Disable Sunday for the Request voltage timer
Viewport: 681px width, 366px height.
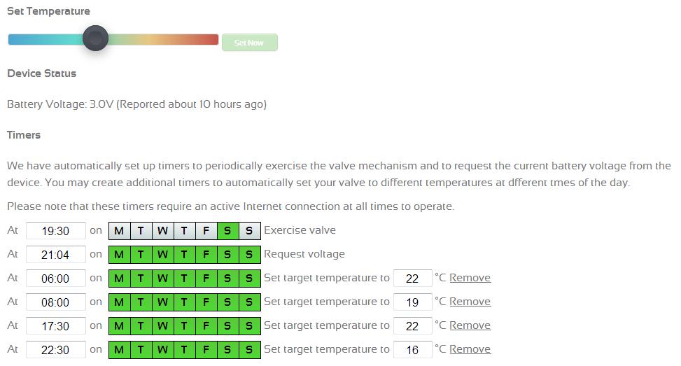pos(249,255)
